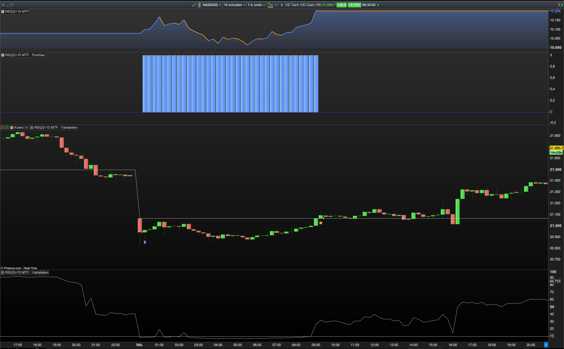Open the Koers price label settings
The image size is (564, 349).
pos(18,127)
